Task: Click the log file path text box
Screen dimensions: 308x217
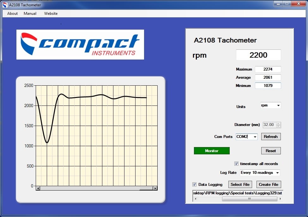Action: pos(238,193)
